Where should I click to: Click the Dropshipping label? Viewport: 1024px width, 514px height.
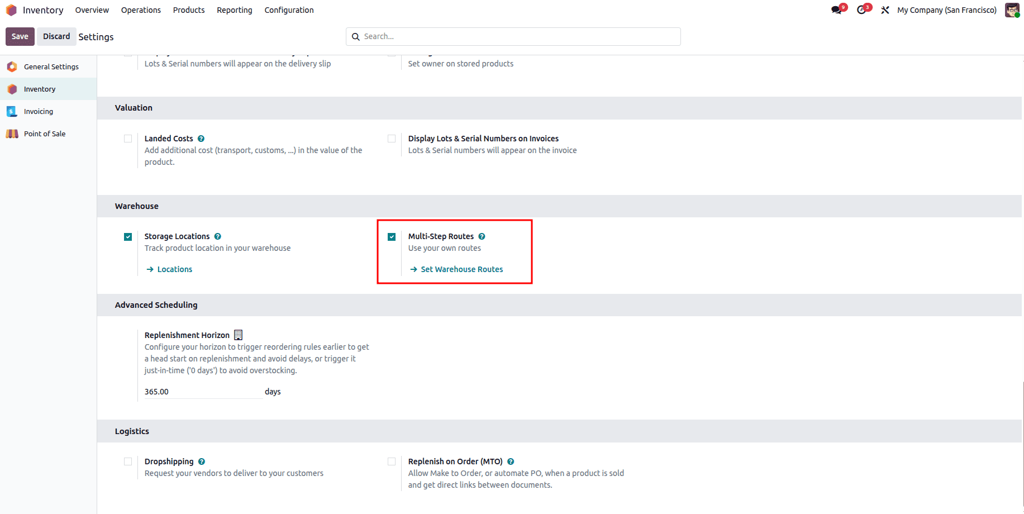click(x=169, y=461)
